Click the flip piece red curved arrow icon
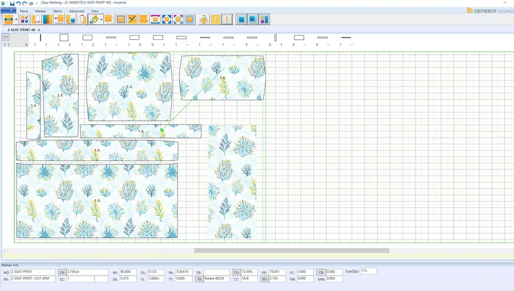The image size is (514, 291). coord(82,19)
